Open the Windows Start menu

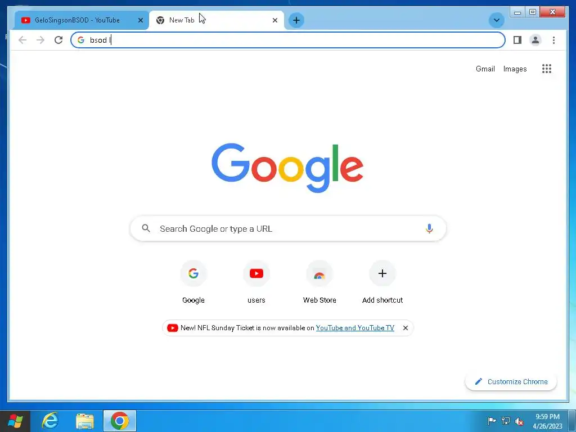(x=15, y=421)
